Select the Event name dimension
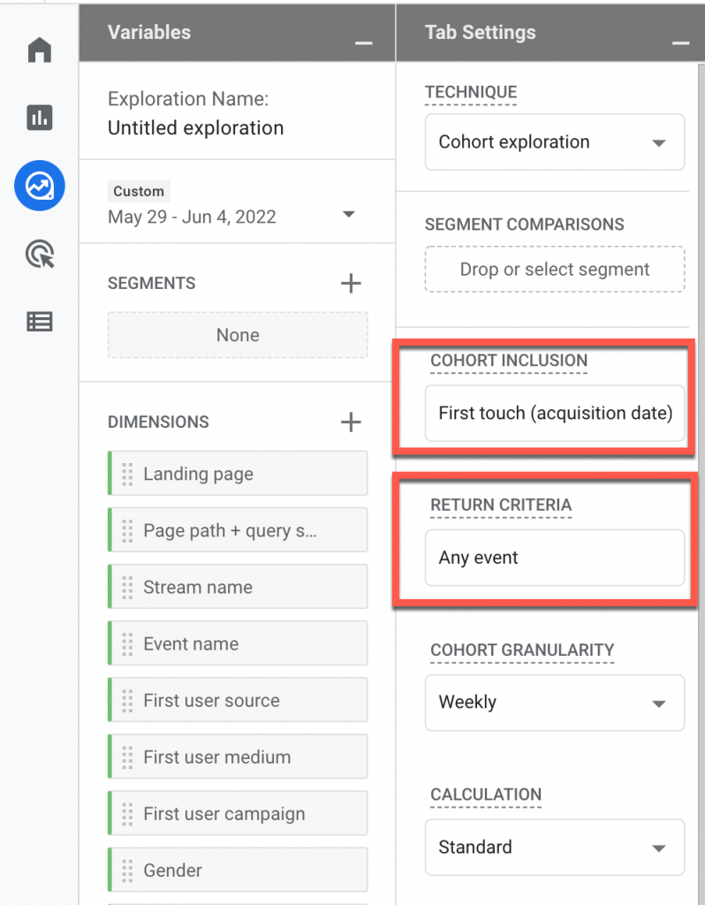This screenshot has height=905, width=705. point(238,643)
